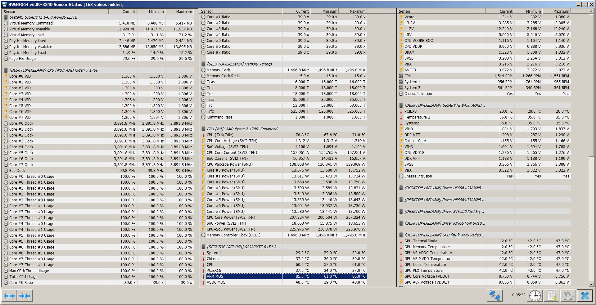Click the fan icon beside CPU RPM
This screenshot has height=305, width=596.
[401, 76]
